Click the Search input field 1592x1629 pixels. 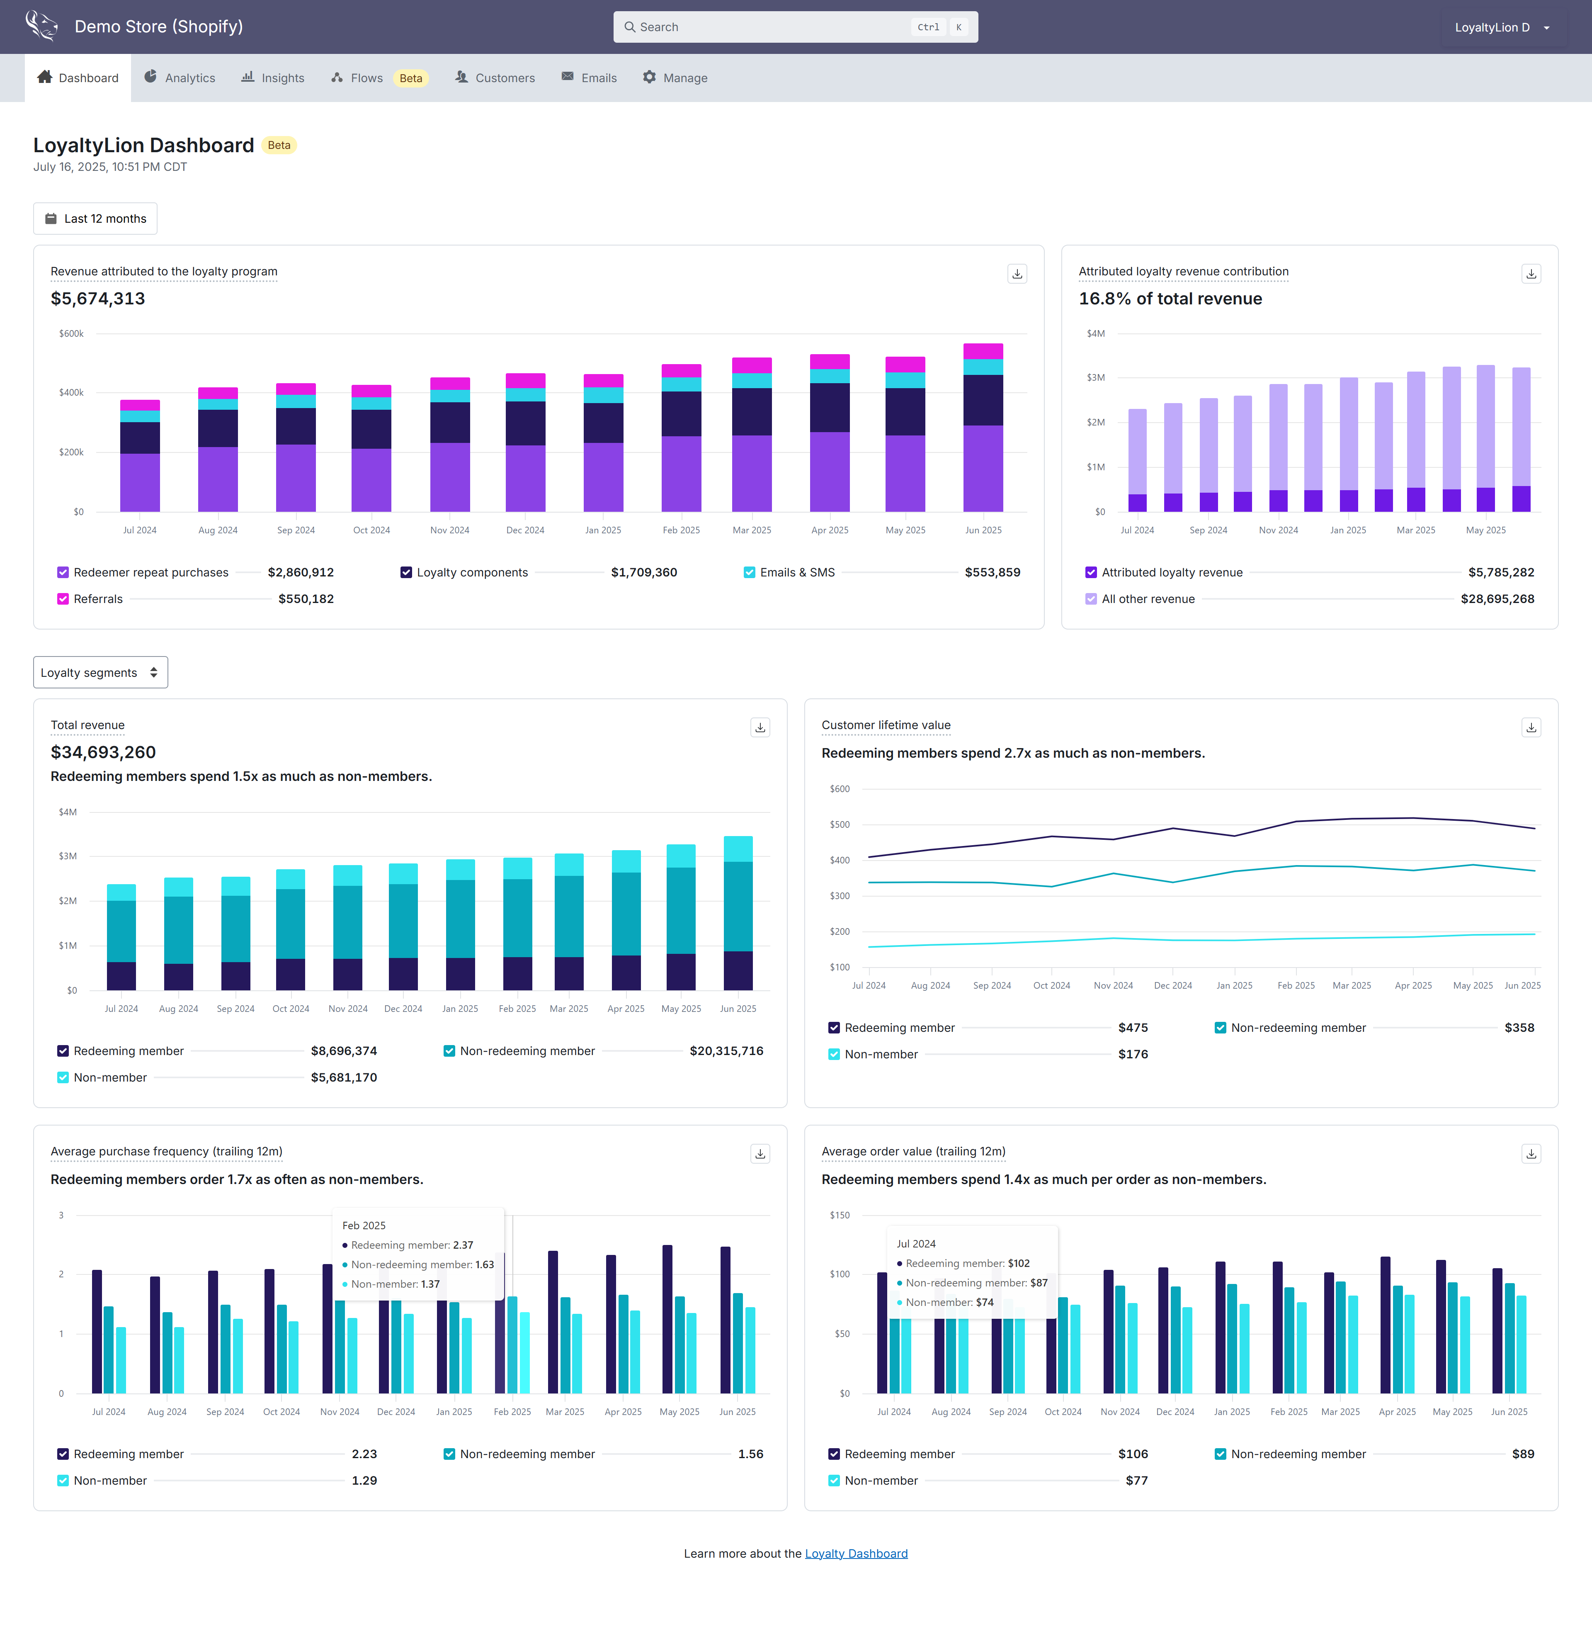pos(795,27)
